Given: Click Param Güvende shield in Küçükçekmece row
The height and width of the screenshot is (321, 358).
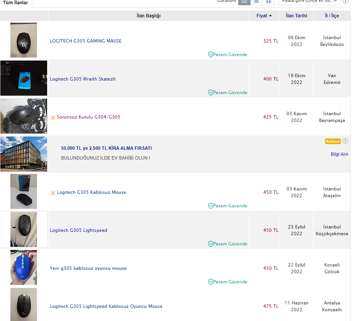Looking at the screenshot, I should tap(211, 244).
